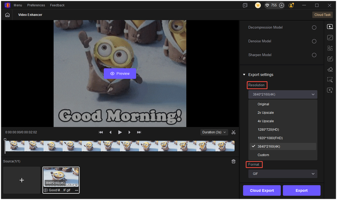The width and height of the screenshot is (337, 200).
Task: Delete source with trash icon
Action: pos(233,162)
